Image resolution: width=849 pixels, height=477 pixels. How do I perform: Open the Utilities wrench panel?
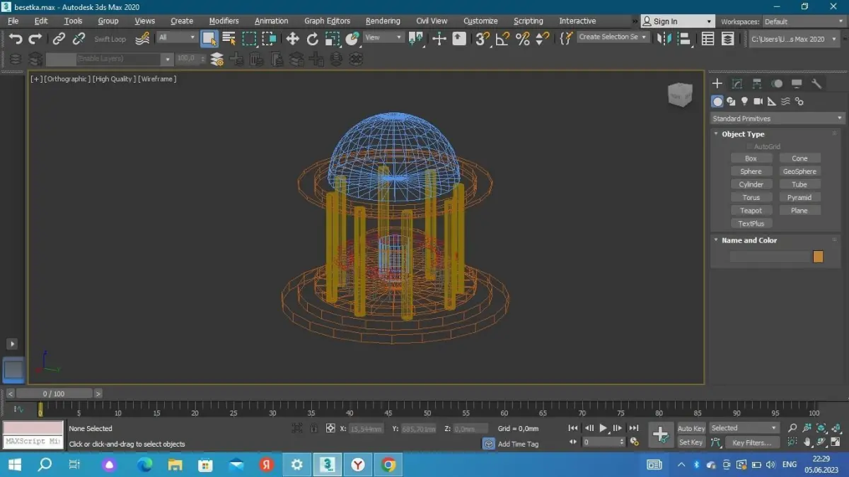pyautogui.click(x=816, y=83)
